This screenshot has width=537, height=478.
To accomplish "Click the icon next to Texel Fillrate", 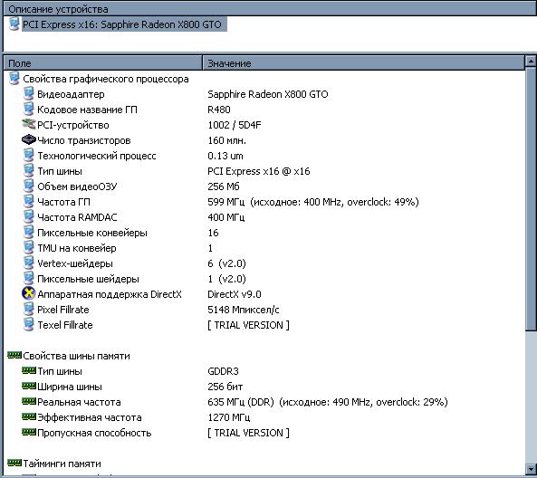I will point(28,325).
